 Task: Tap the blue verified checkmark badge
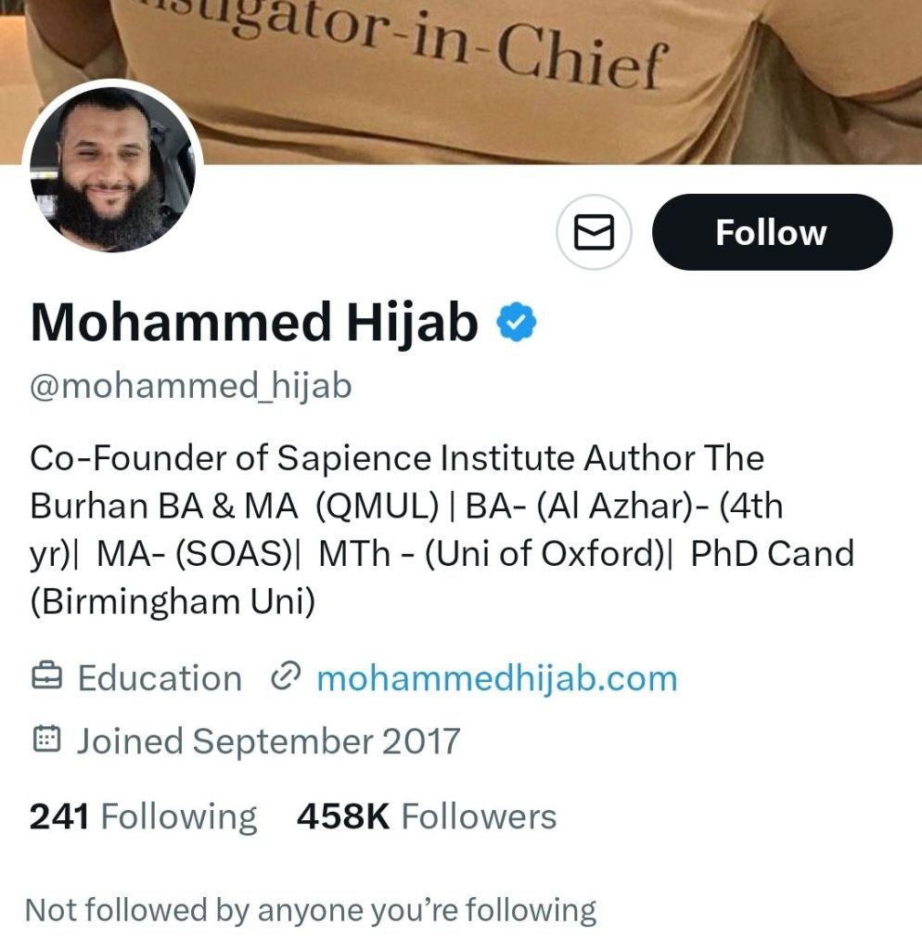(x=516, y=322)
